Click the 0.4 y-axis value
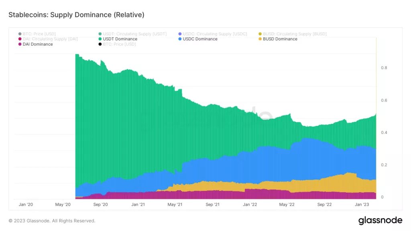411x231 pixels. point(384,132)
